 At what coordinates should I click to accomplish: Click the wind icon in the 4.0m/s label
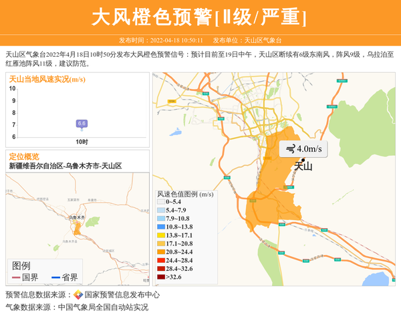(x=290, y=148)
